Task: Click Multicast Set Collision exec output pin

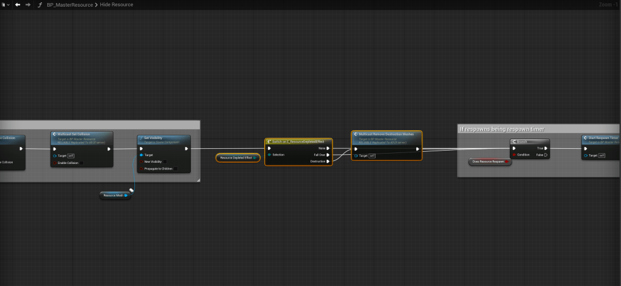Action: (x=109, y=149)
